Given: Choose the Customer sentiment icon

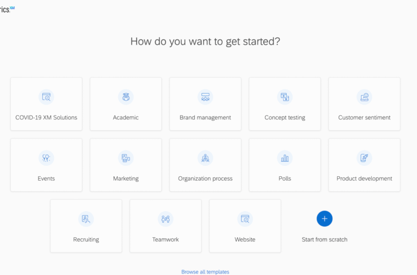Looking at the screenshot, I should pyautogui.click(x=364, y=97).
